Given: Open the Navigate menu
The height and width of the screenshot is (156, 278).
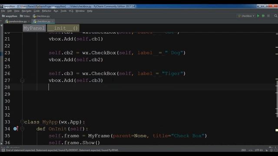Looking at the screenshot, I should [26, 11].
